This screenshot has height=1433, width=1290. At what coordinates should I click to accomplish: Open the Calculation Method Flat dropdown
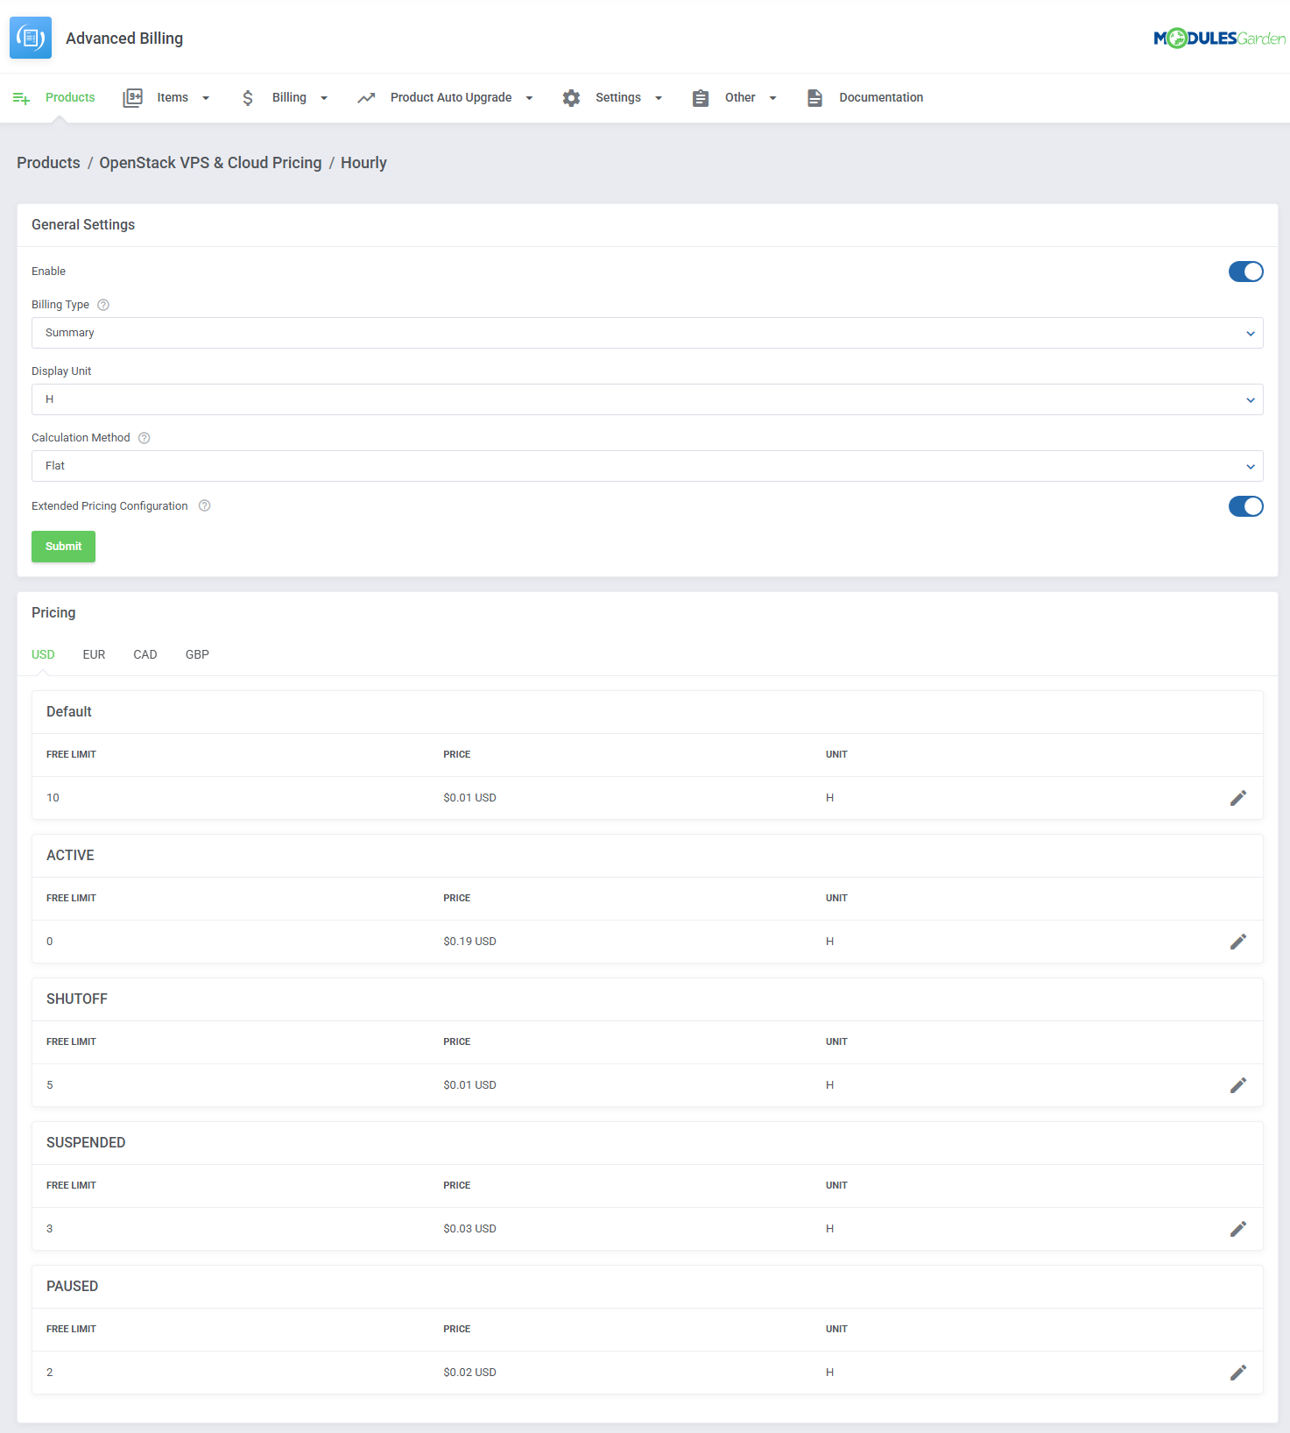click(x=647, y=466)
